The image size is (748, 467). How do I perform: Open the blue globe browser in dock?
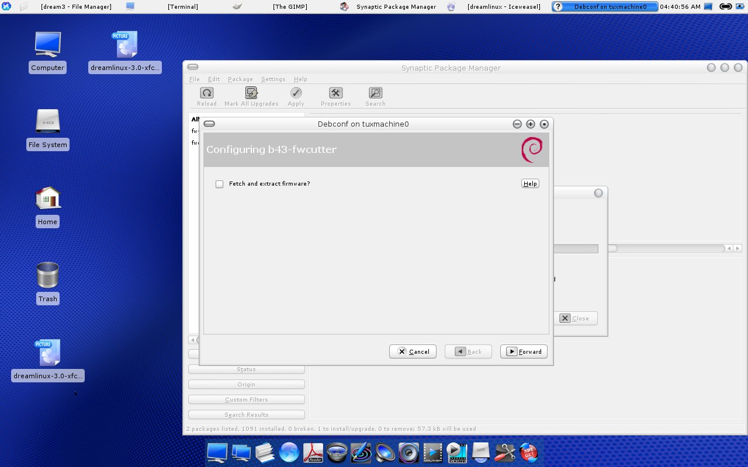[x=289, y=452]
